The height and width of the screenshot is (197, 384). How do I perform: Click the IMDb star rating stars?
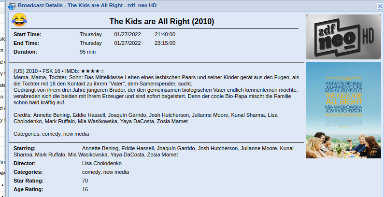(x=93, y=71)
